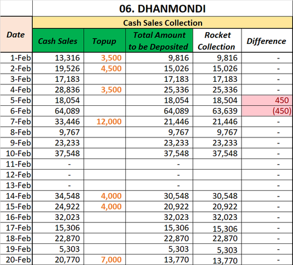Image resolution: width=293 pixels, height=265 pixels.
Task: Click the 3-Feb date cell
Action: (x=16, y=79)
